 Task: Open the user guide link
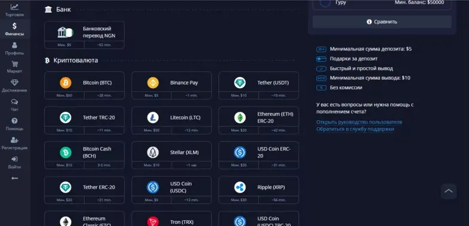[359, 123]
